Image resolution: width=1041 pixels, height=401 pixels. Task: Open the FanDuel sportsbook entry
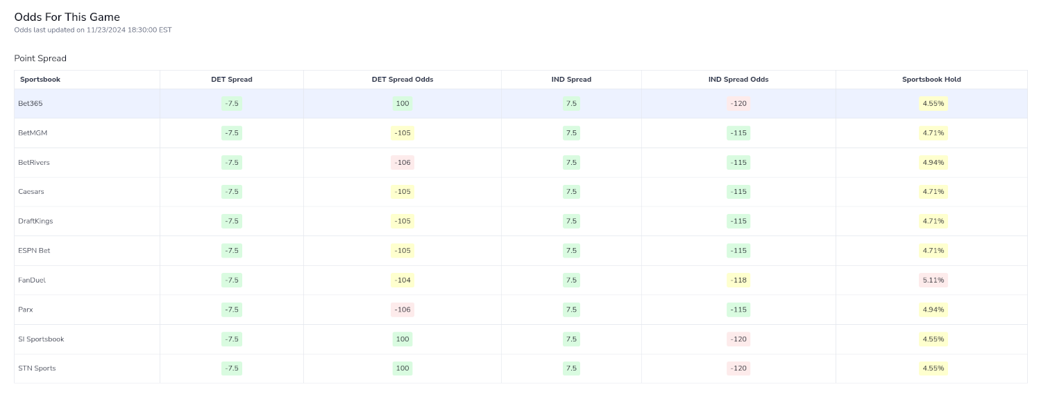click(x=32, y=280)
